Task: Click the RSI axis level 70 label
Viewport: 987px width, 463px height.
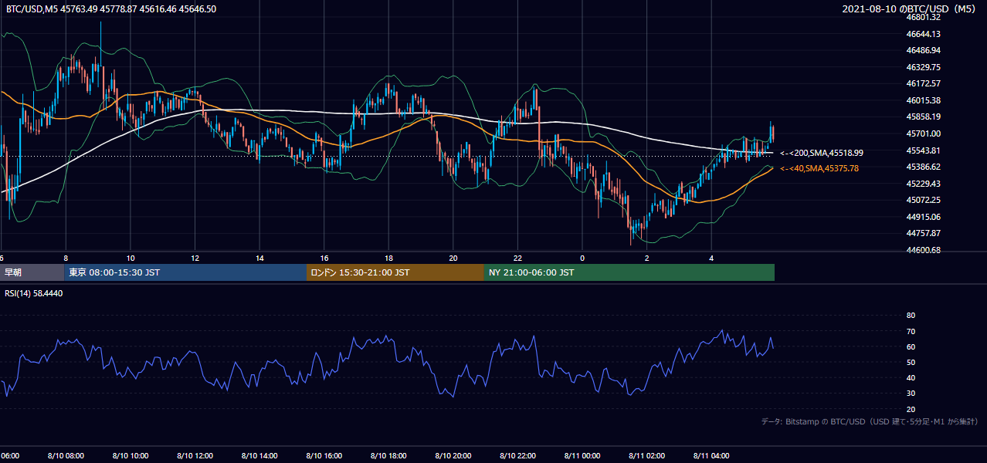Action: pos(911,331)
